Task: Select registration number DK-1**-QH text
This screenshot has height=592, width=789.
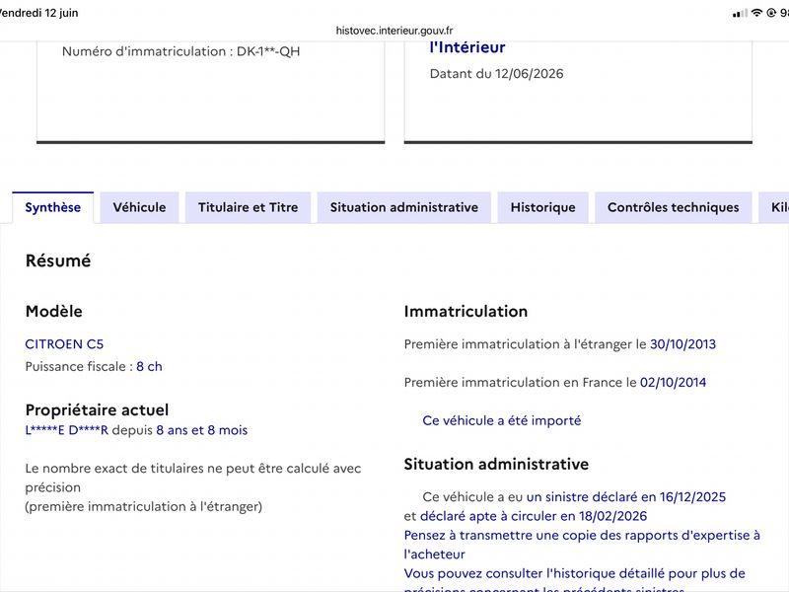Action: pyautogui.click(x=268, y=51)
